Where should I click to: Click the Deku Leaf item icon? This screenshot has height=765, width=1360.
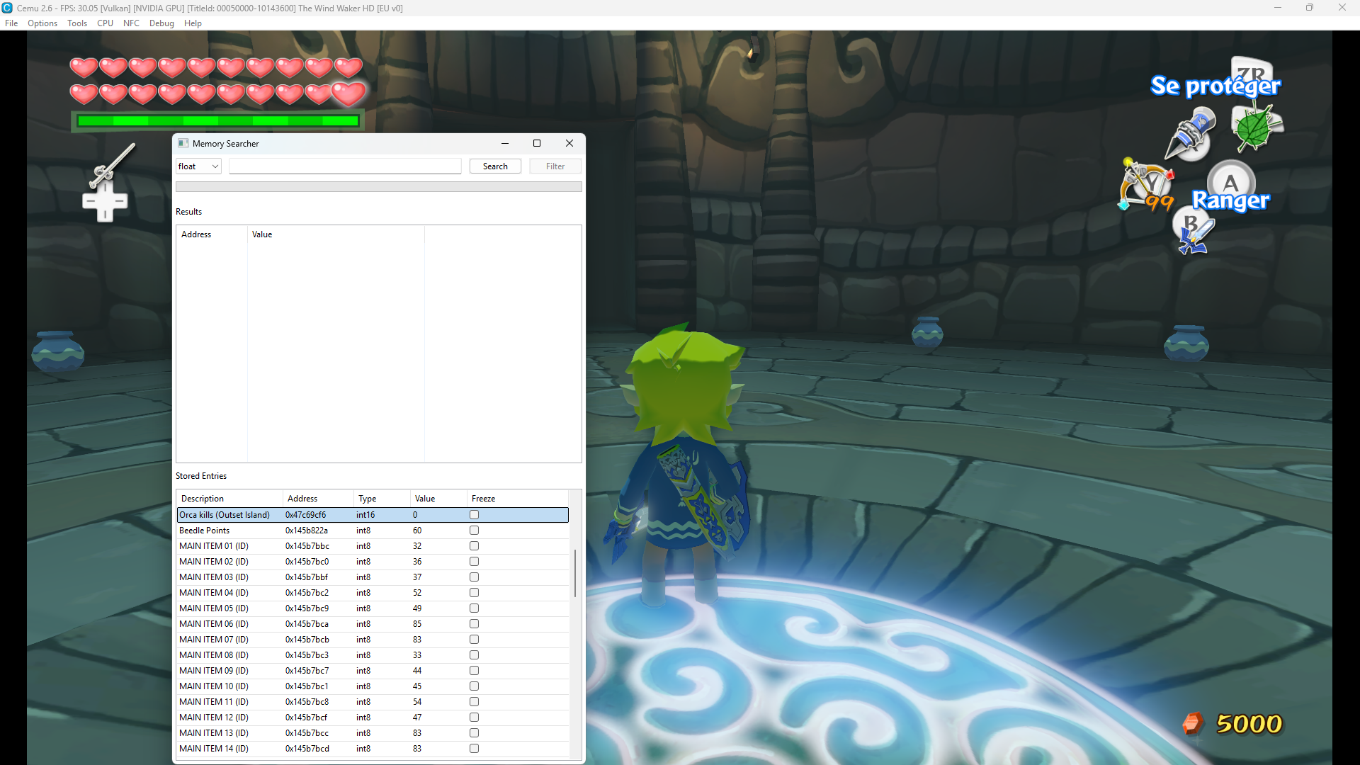coord(1257,127)
